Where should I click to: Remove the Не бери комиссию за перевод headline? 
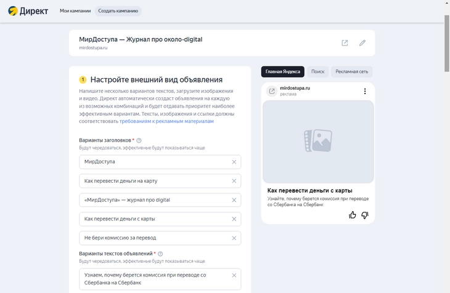234,238
